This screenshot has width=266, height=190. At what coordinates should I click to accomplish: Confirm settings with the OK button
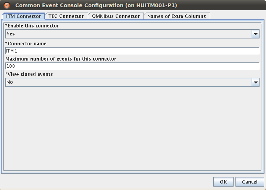click(223, 182)
